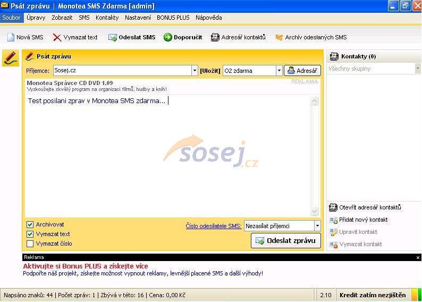Click the red X Vymazat text icon
The width and height of the screenshot is (422, 302).
pyautogui.click(x=57, y=37)
